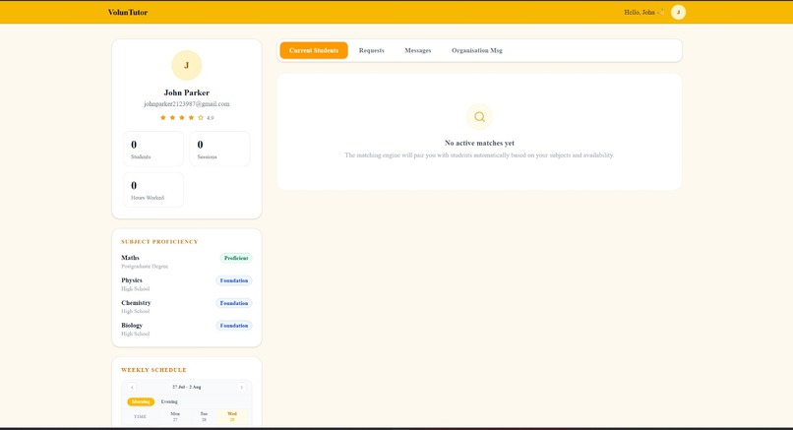
Task: Click the VolunTutor logo in header
Action: point(128,12)
